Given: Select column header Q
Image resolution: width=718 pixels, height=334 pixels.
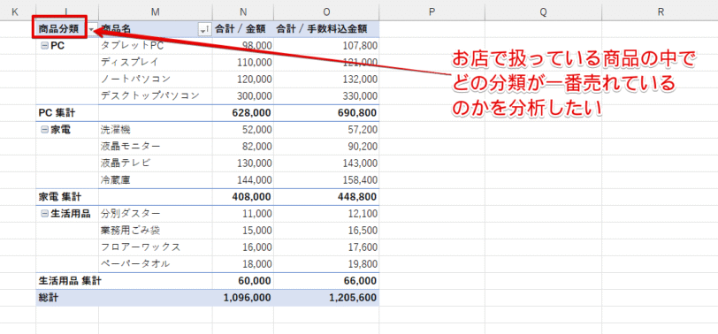Looking at the screenshot, I should click(543, 12).
